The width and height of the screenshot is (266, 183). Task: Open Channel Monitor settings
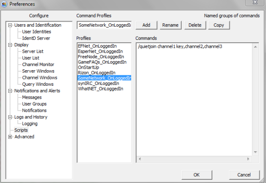point(38,65)
